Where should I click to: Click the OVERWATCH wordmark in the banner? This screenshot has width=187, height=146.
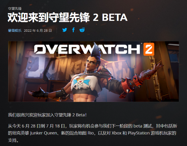(x=87, y=49)
